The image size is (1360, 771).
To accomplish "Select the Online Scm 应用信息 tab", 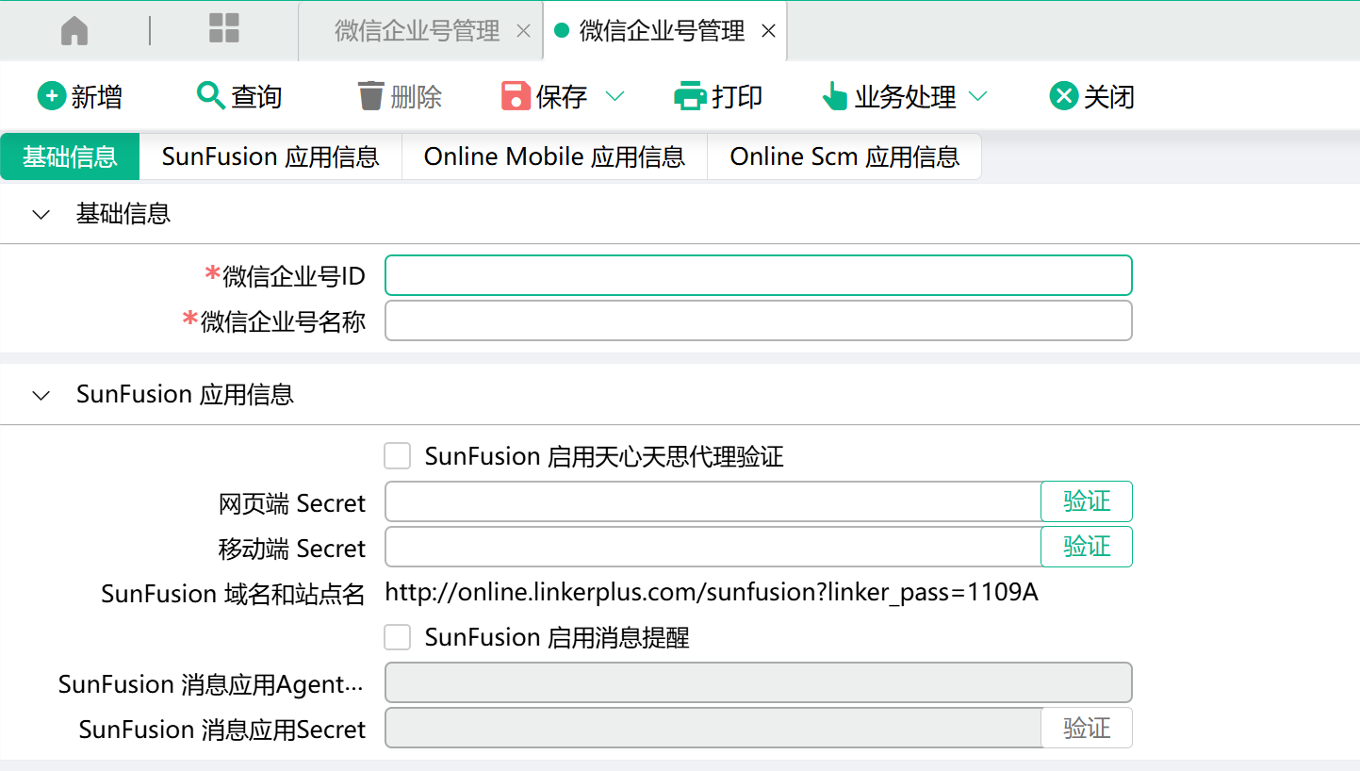I will coord(844,156).
